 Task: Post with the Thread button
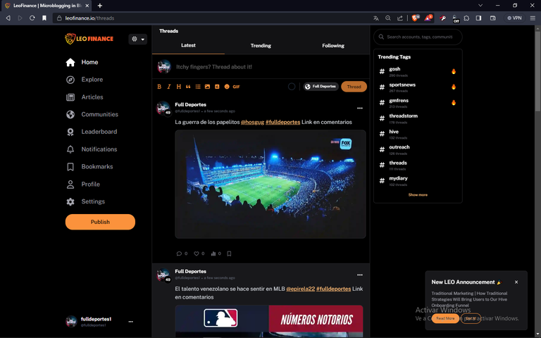click(354, 87)
